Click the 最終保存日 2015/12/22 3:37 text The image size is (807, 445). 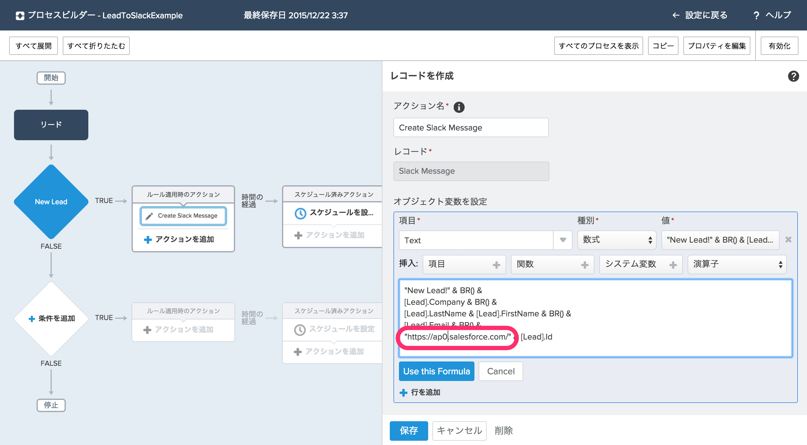295,15
